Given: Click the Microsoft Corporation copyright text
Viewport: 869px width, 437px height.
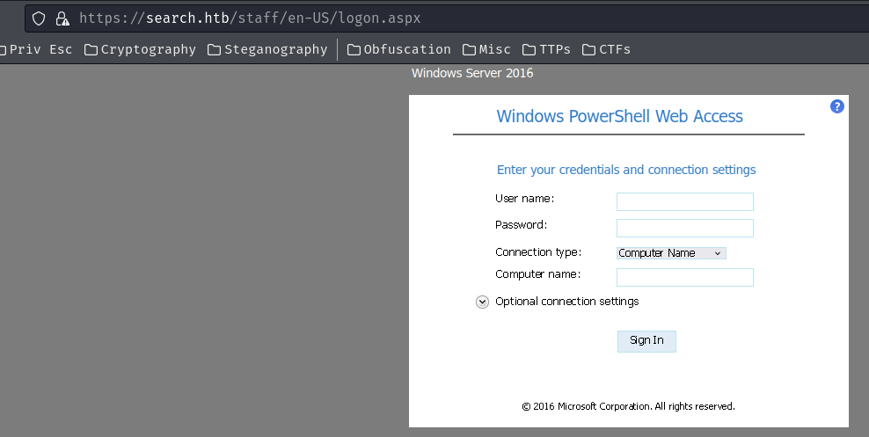Looking at the screenshot, I should pos(629,406).
